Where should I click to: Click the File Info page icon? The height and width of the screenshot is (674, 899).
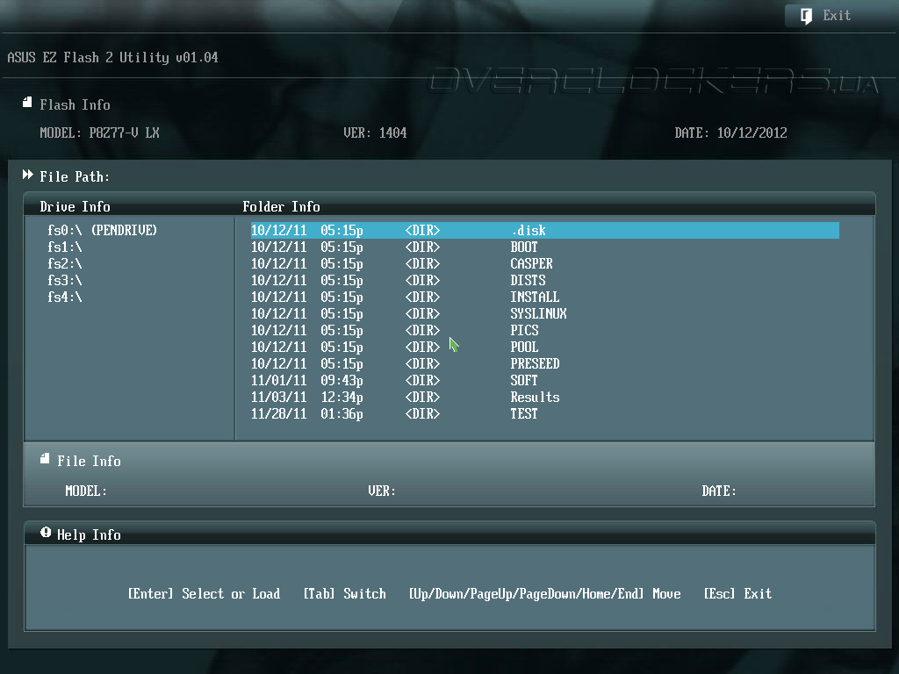tap(45, 458)
